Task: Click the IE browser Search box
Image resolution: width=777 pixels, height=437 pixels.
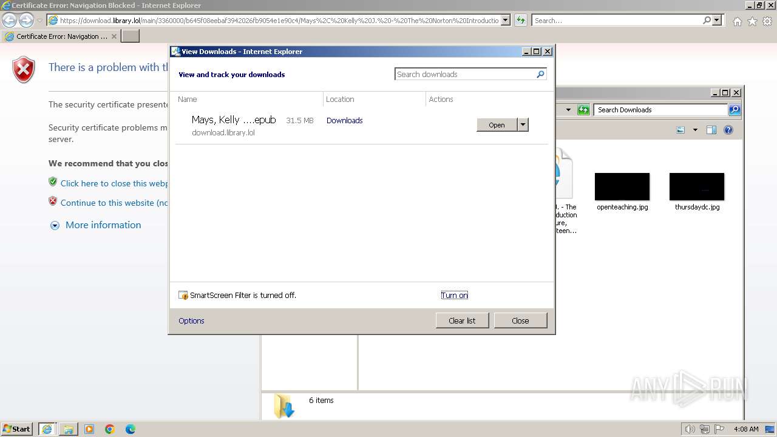Action: [617, 20]
